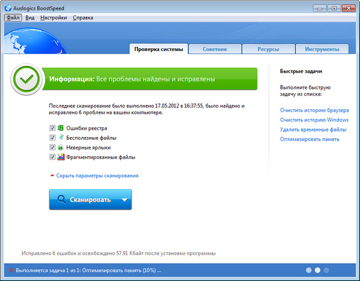Open the Настройки menu
Viewport: 360px width, 281px height.
click(54, 18)
